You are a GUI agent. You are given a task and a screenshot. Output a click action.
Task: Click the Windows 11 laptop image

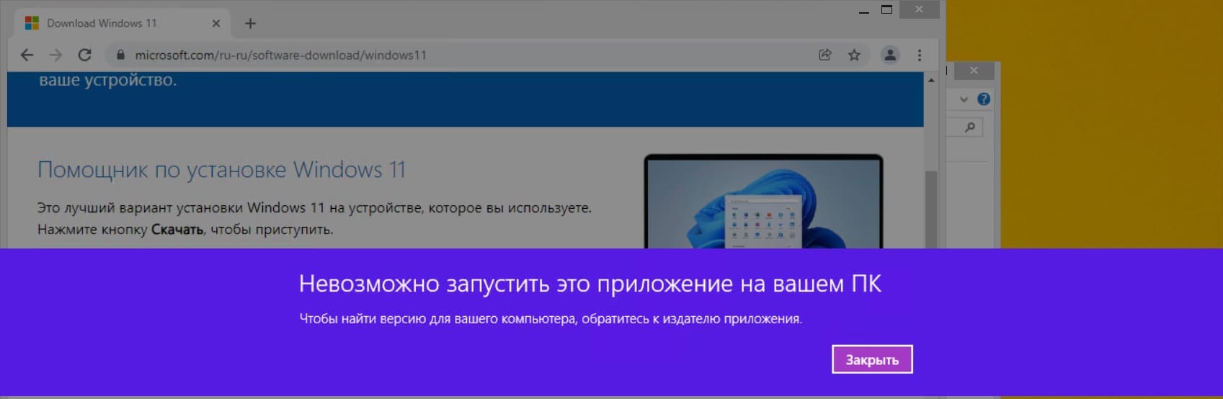(x=763, y=201)
